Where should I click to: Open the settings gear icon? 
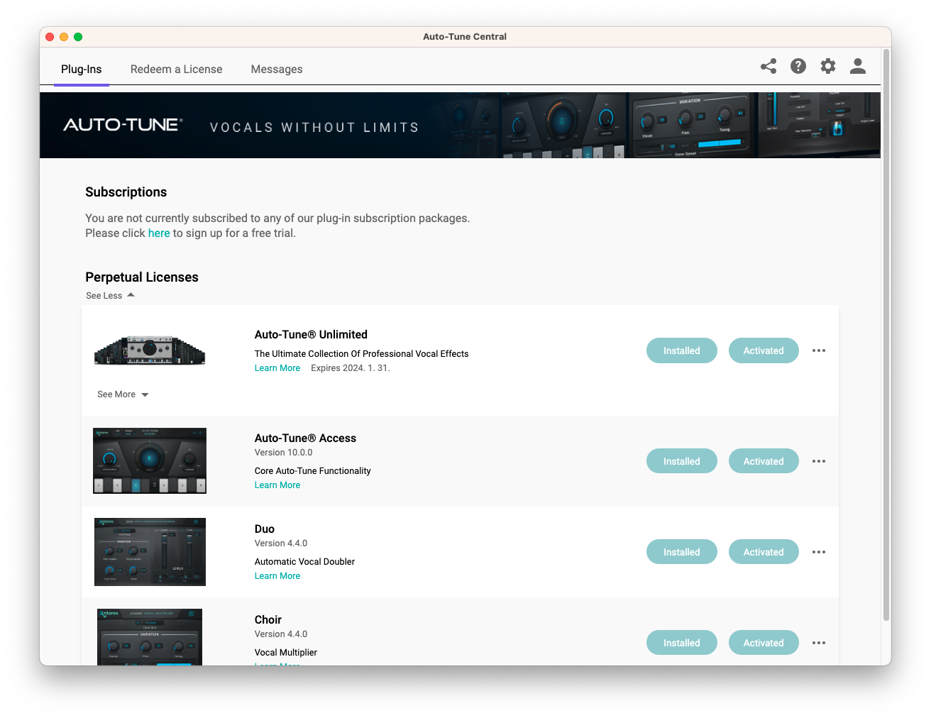(x=828, y=66)
